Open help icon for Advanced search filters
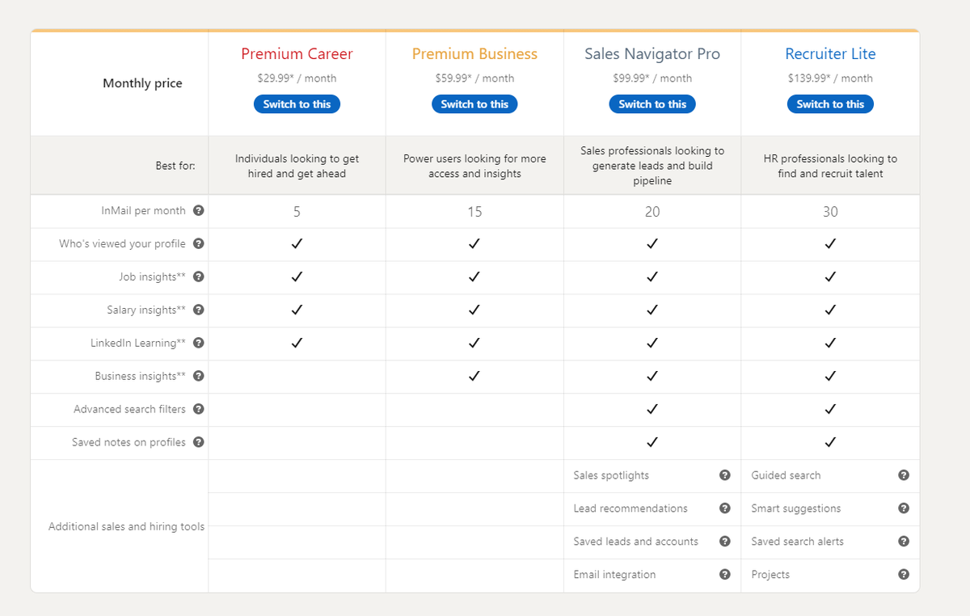This screenshot has width=970, height=616. [199, 410]
